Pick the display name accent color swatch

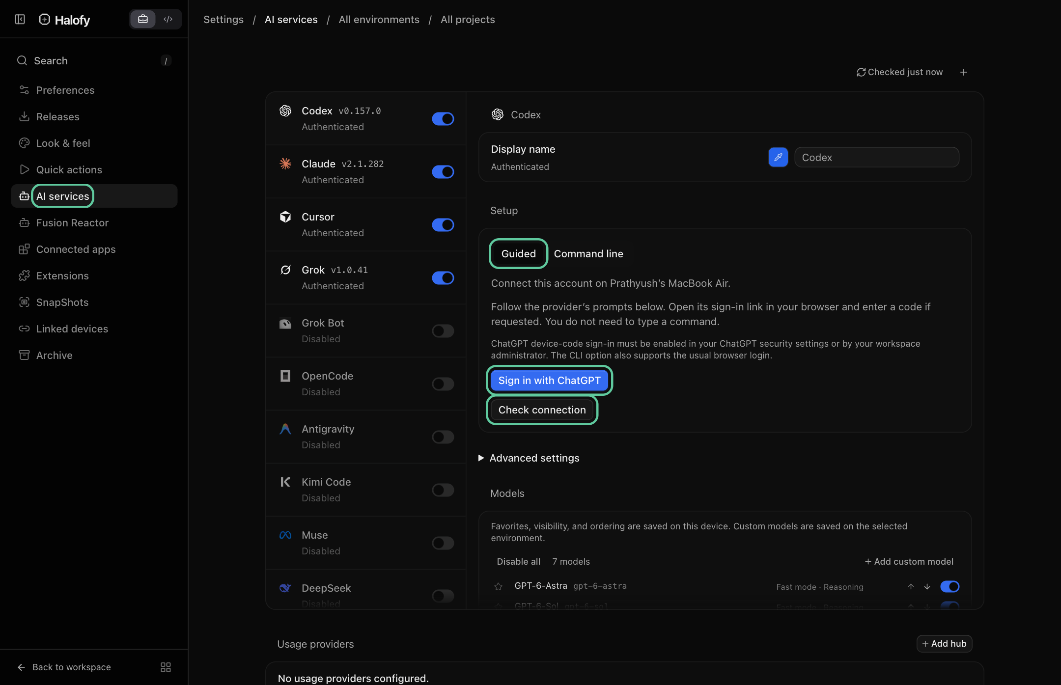point(778,157)
